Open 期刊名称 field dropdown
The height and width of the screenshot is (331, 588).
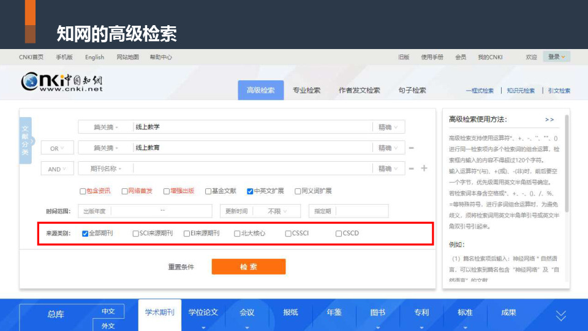pos(106,169)
